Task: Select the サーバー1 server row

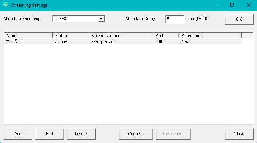Action: 123,41
